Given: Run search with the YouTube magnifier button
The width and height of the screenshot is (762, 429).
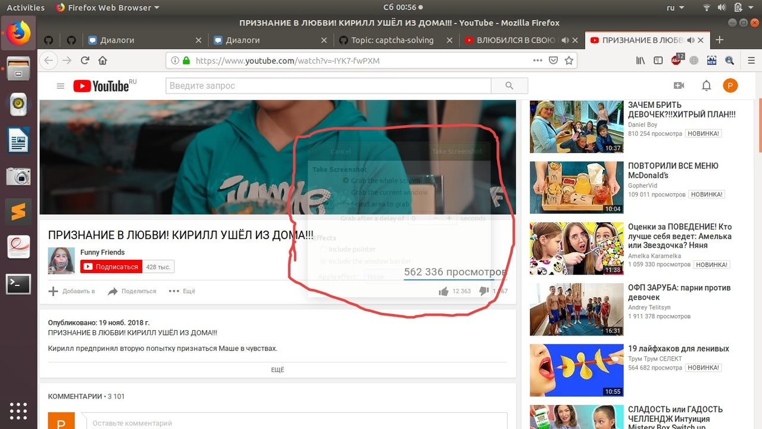Looking at the screenshot, I should pos(509,86).
